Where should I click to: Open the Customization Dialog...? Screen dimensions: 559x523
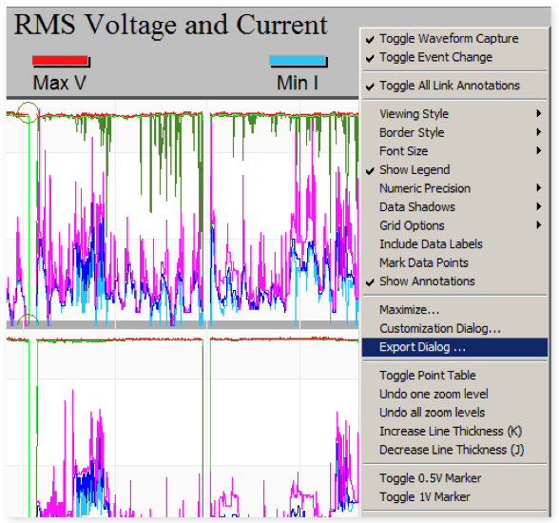point(454,328)
